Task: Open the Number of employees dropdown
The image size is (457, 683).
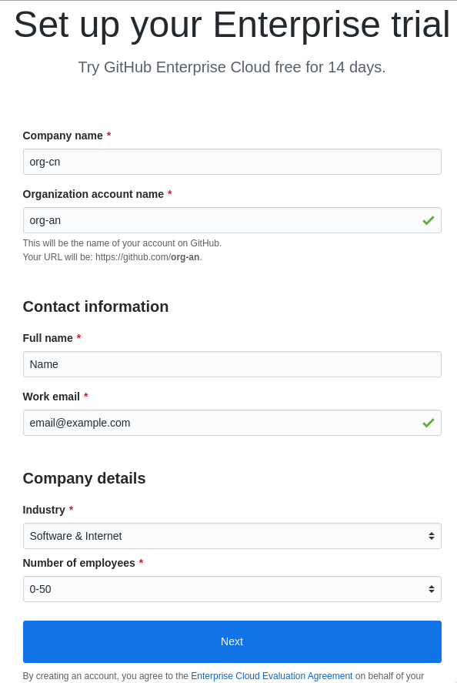Action: coord(232,589)
